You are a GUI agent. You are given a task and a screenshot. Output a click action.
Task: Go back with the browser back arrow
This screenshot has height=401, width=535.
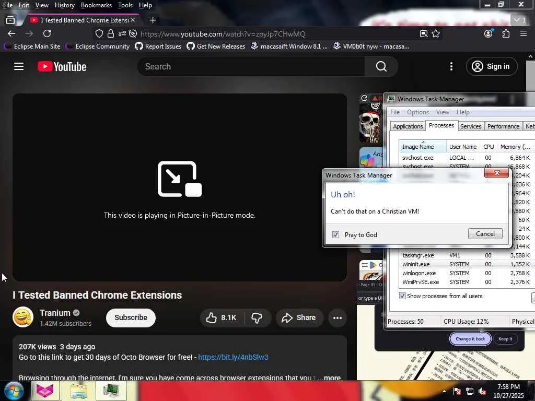[x=11, y=33]
